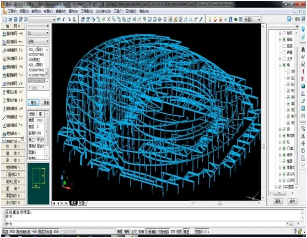This screenshot has height=238, width=307.
Task: Open the 分层0 layer dropdown
Action: (x=252, y=20)
